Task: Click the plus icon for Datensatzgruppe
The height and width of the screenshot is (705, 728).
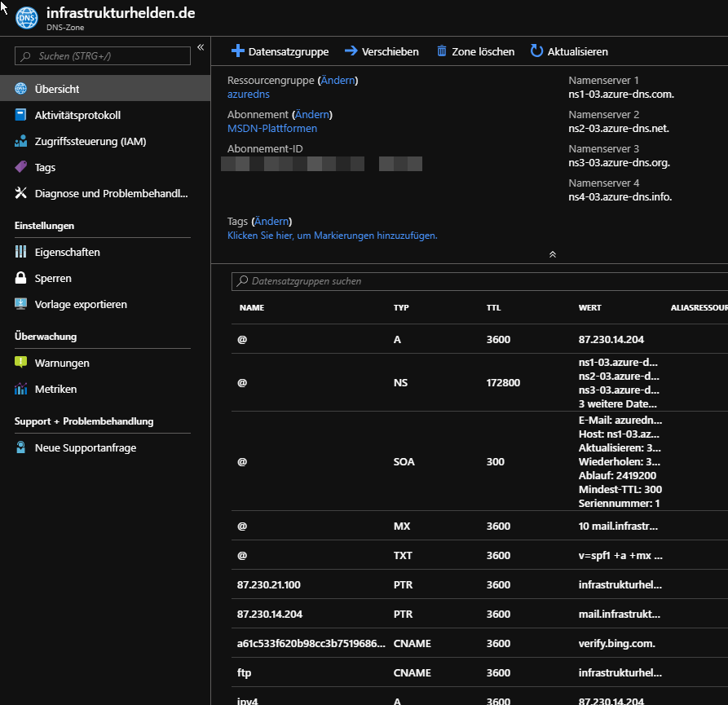Action: [x=238, y=51]
